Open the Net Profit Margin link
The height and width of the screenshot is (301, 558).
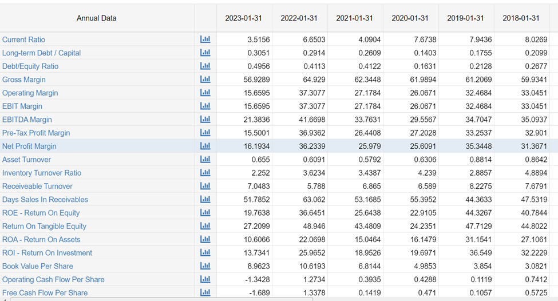[29, 146]
